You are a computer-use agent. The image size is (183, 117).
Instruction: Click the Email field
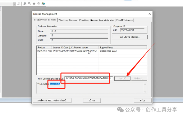(x=79, y=40)
